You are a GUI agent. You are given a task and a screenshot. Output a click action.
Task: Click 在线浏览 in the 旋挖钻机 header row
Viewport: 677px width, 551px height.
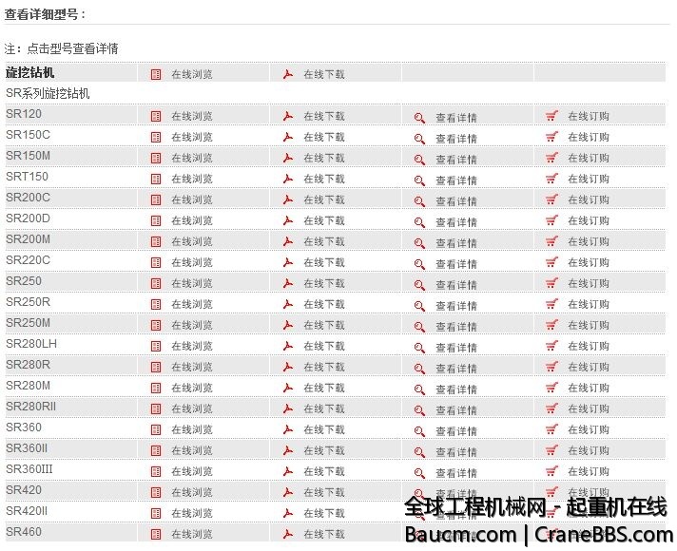pyautogui.click(x=191, y=74)
